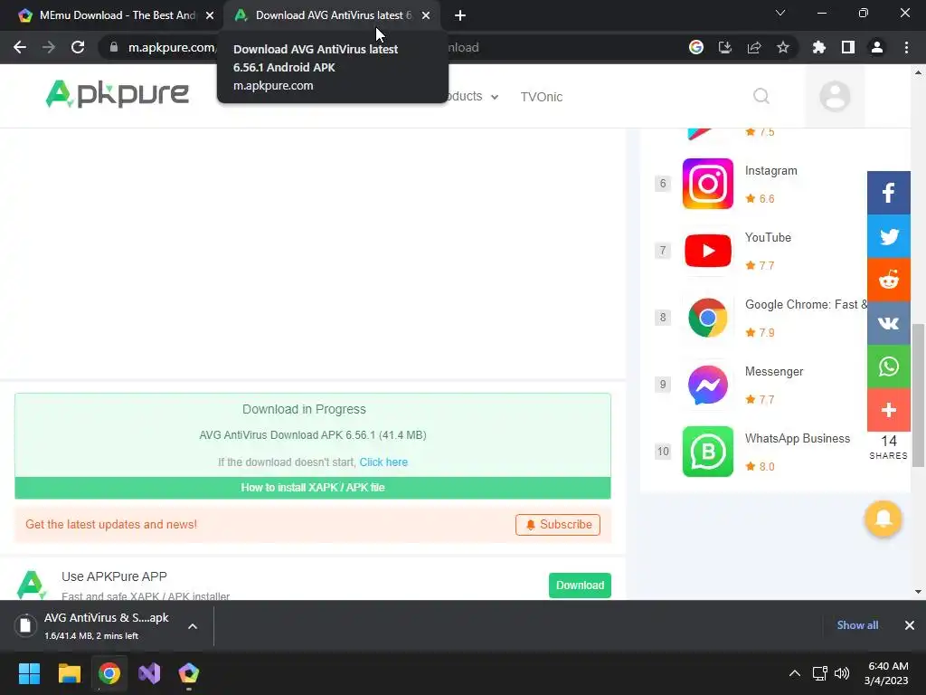The image size is (926, 695).
Task: Bookmark this page with the star
Action: pos(783,47)
